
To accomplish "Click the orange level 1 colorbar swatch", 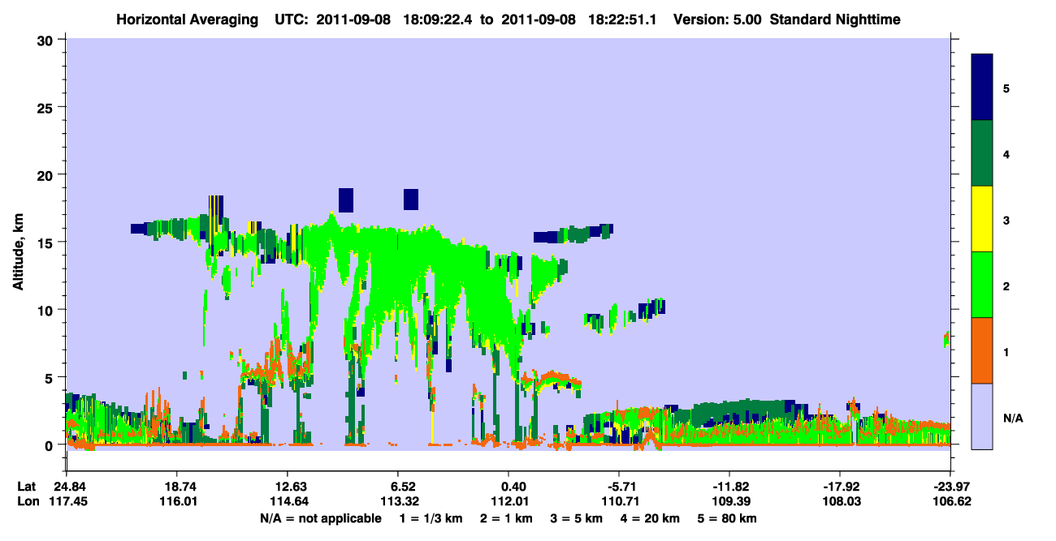I will pos(982,350).
